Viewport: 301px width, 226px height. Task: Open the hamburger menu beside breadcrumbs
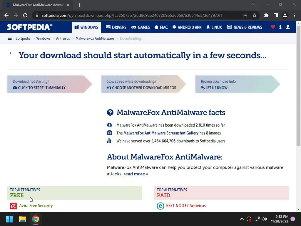(10, 39)
